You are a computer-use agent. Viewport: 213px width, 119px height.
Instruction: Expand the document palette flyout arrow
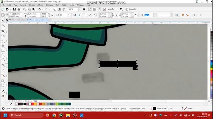point(8,104)
